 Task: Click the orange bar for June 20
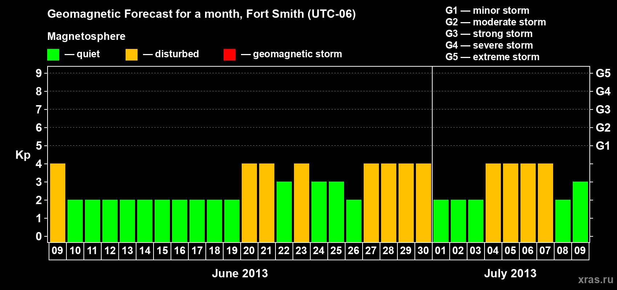click(249, 203)
